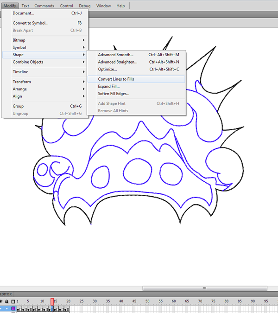This screenshot has height=313, width=278.
Task: Expand the Arrange submenu
Action: click(45, 89)
